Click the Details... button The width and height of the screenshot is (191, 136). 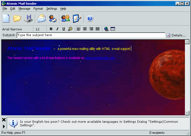(x=176, y=35)
